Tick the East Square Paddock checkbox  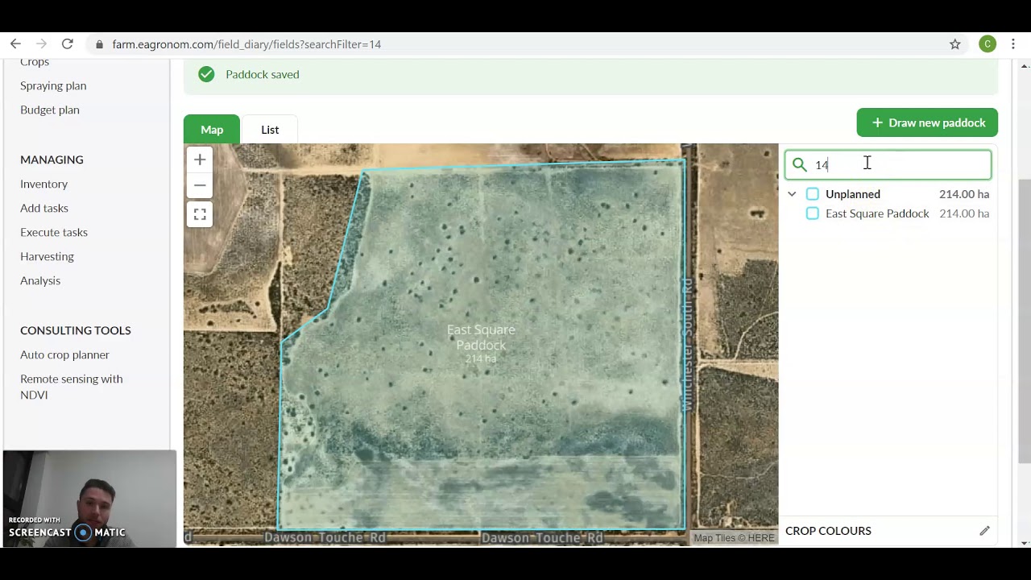click(x=813, y=213)
